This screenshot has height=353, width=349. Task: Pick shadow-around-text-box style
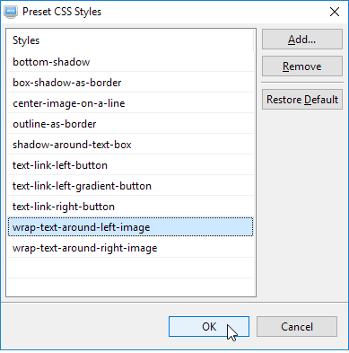click(130, 145)
